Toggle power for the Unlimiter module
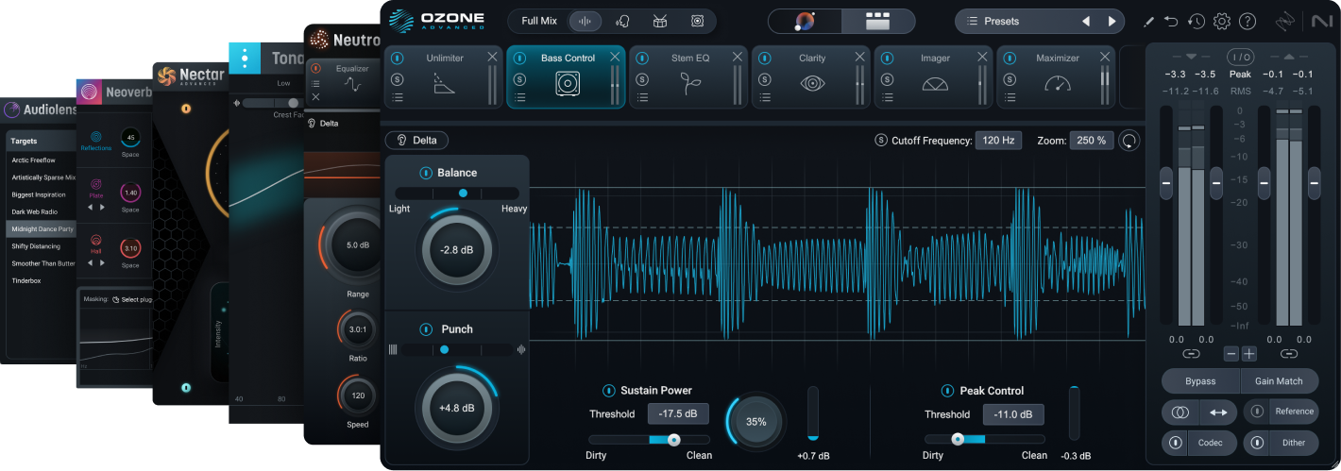This screenshot has height=471, width=1341. pyautogui.click(x=398, y=59)
